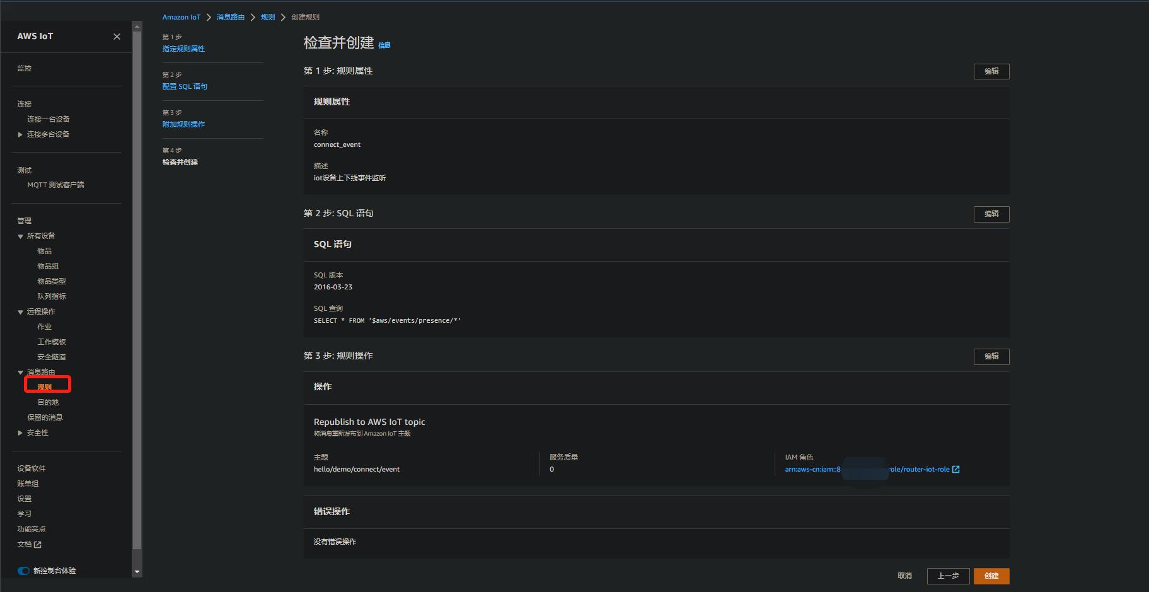Click the scroll-down arrow on the sidebar scrollbar
1149x592 pixels.
click(x=137, y=571)
